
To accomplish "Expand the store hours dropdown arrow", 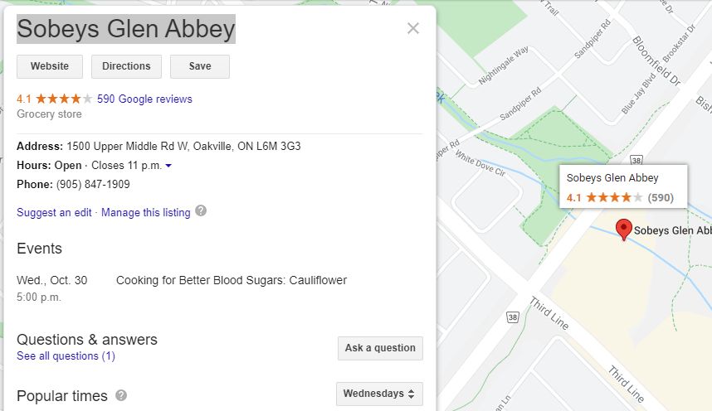I will pos(168,166).
